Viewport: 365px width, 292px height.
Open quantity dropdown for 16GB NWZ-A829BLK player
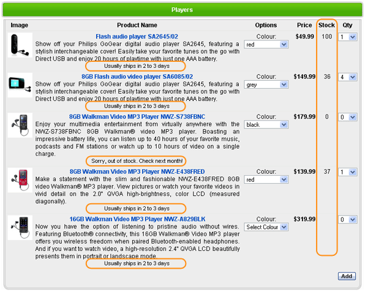pyautogui.click(x=347, y=219)
